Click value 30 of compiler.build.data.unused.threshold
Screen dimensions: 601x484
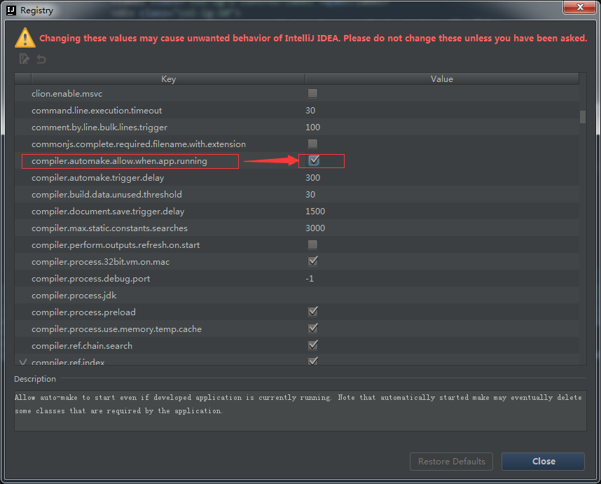[310, 195]
